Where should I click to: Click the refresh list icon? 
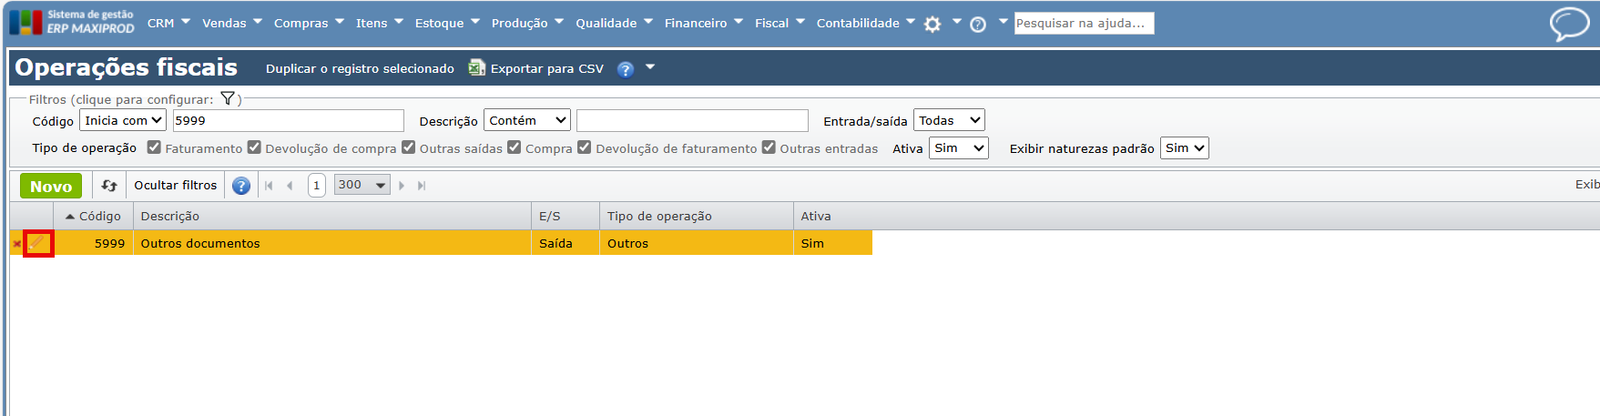tap(109, 186)
